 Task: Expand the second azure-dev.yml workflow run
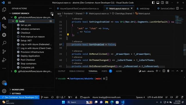pyautogui.click(x=12, y=71)
